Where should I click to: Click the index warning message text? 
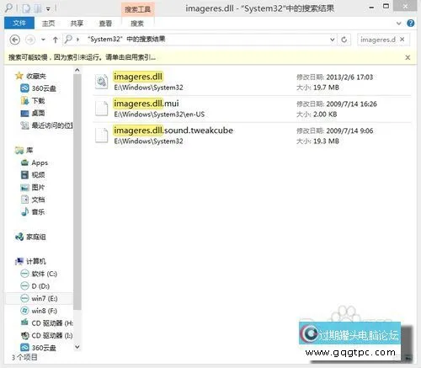click(82, 57)
